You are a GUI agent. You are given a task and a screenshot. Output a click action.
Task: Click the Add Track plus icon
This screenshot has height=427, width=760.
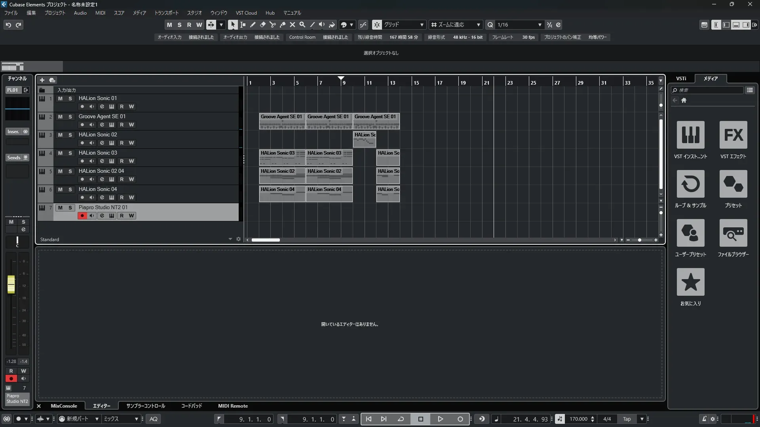click(x=42, y=80)
